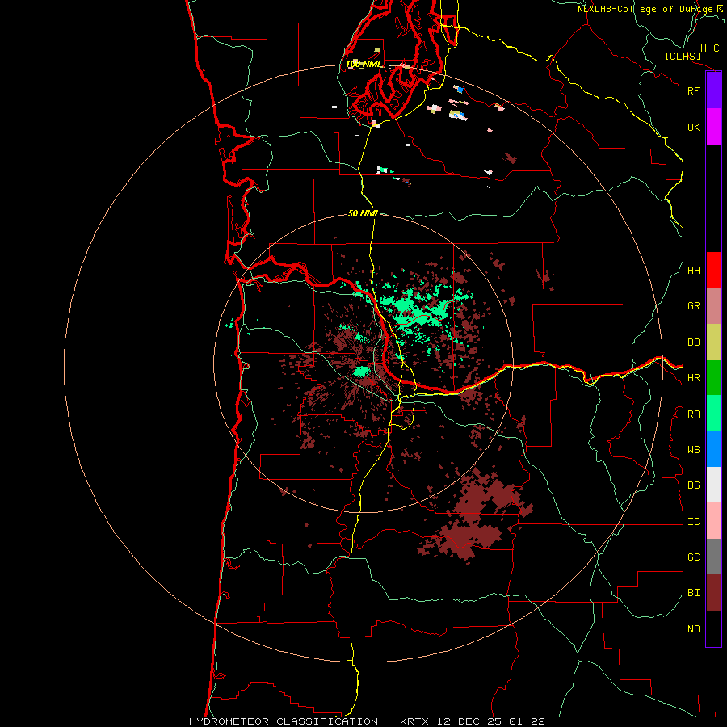Click the '[CLAS]' units label
This screenshot has width=727, height=727.
click(683, 56)
